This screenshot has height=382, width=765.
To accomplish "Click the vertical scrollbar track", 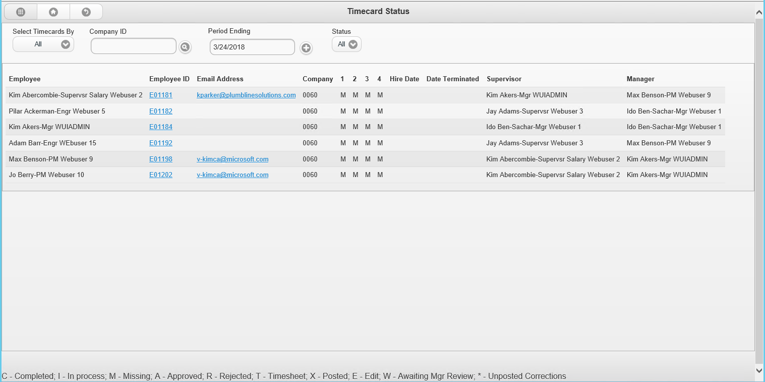I will tap(760, 192).
